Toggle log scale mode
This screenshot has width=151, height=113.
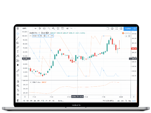pos(130,101)
